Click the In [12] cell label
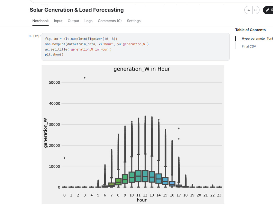Viewport: 273px width, 205px height. coord(34,36)
